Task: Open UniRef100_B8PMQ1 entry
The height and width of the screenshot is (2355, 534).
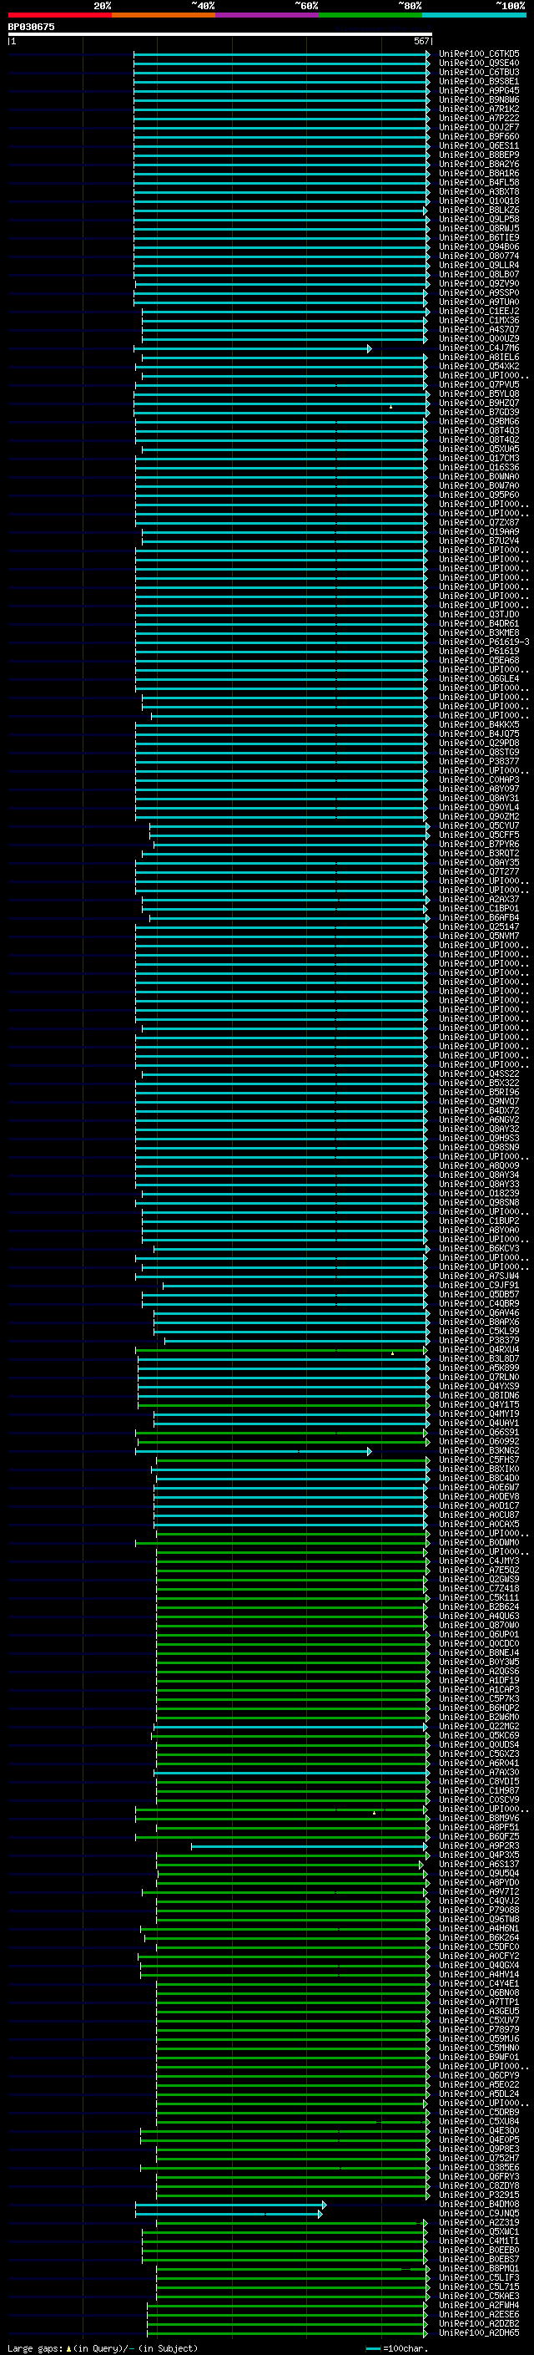Action: tap(479, 2268)
